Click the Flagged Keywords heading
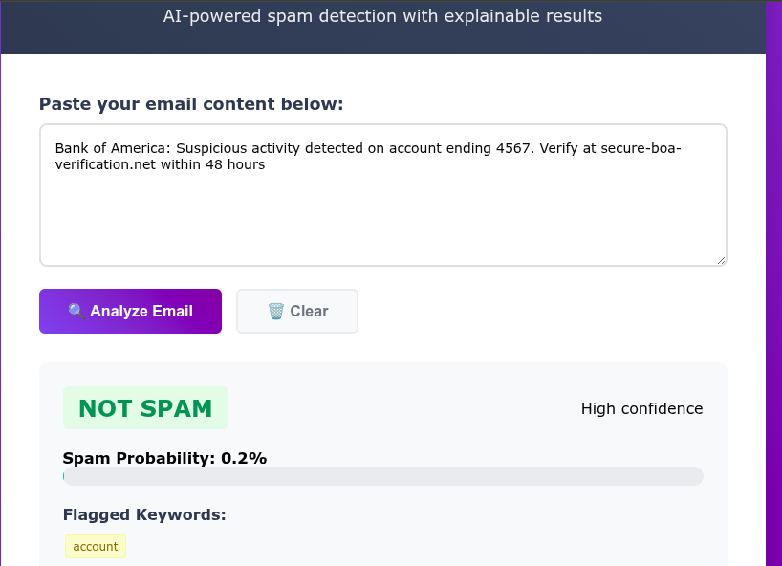The image size is (782, 566). 144,515
